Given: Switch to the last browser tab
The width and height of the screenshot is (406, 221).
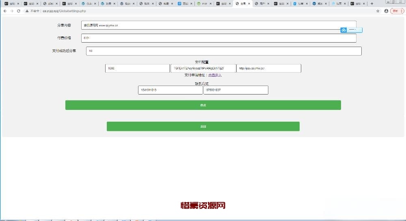Looking at the screenshot, I should (358, 4).
